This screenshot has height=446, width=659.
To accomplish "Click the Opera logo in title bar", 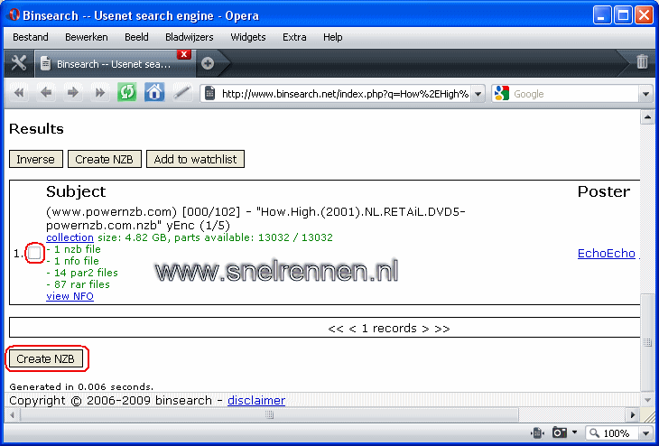I will 14,15.
